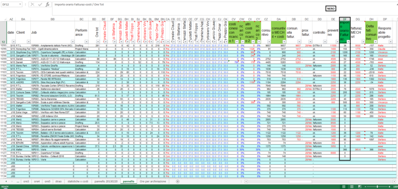
Task: Switch to Normal view in status bar
Action: coord(344,187)
